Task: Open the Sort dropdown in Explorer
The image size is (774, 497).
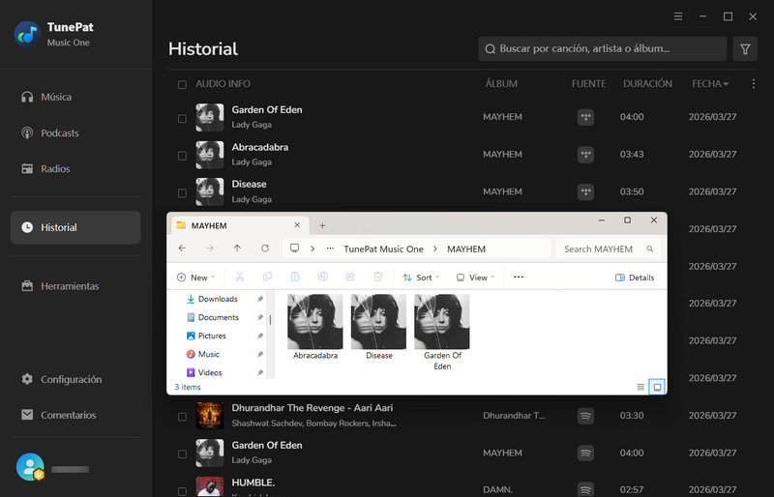Action: pos(421,278)
